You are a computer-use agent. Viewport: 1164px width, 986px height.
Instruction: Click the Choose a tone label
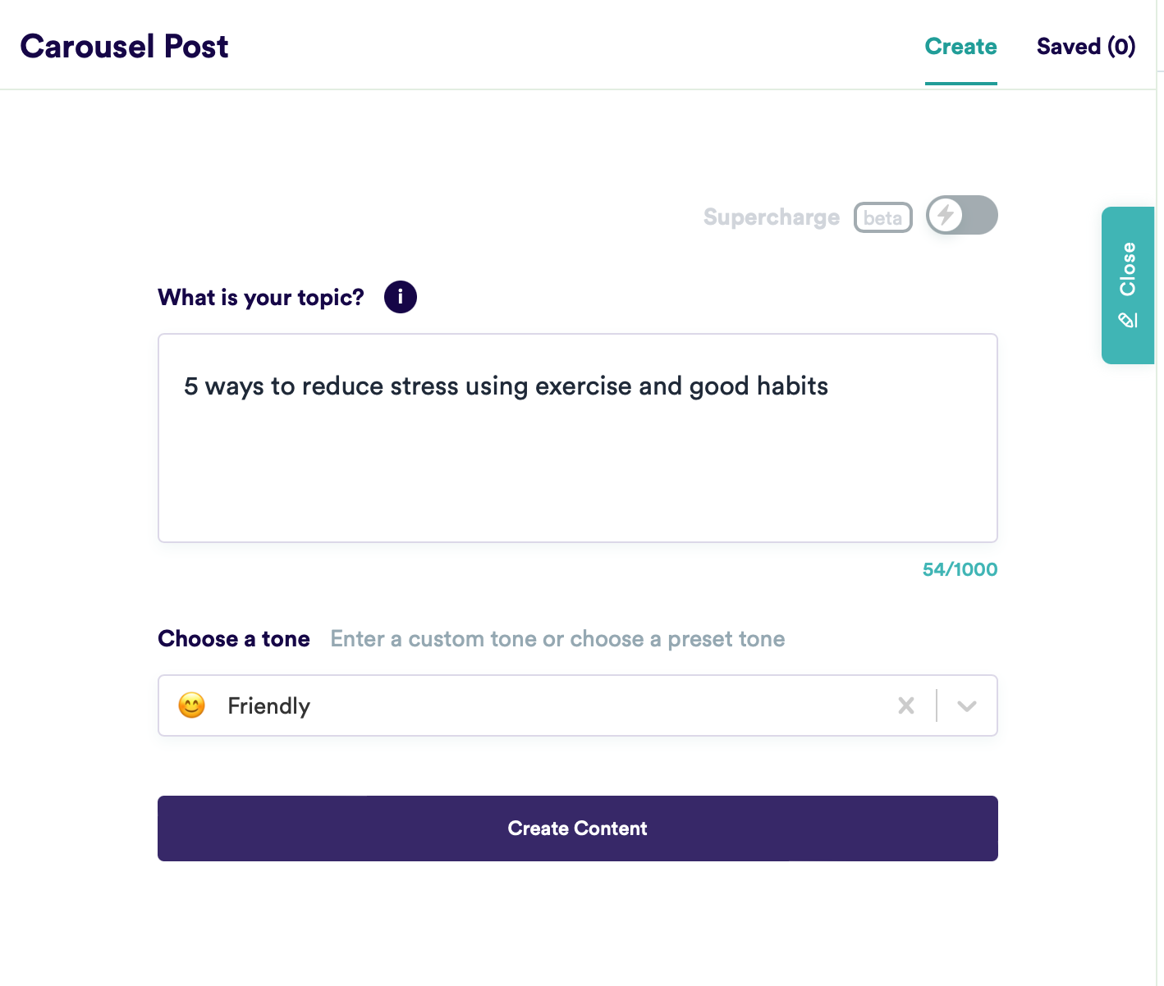tap(234, 639)
